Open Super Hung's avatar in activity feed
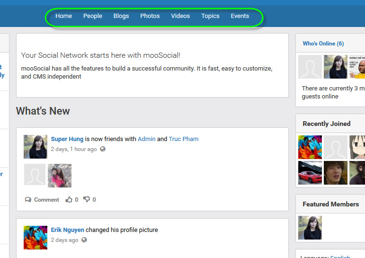The width and height of the screenshot is (365, 258). coord(36,147)
